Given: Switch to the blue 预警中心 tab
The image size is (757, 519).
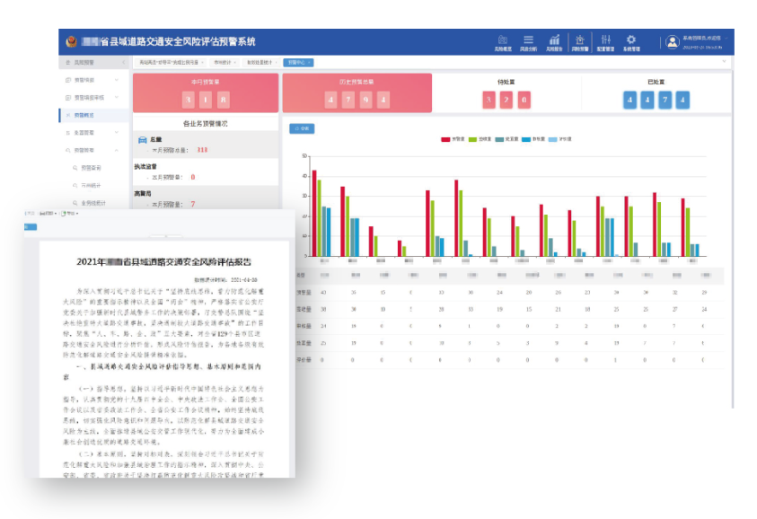Looking at the screenshot, I should (x=298, y=62).
